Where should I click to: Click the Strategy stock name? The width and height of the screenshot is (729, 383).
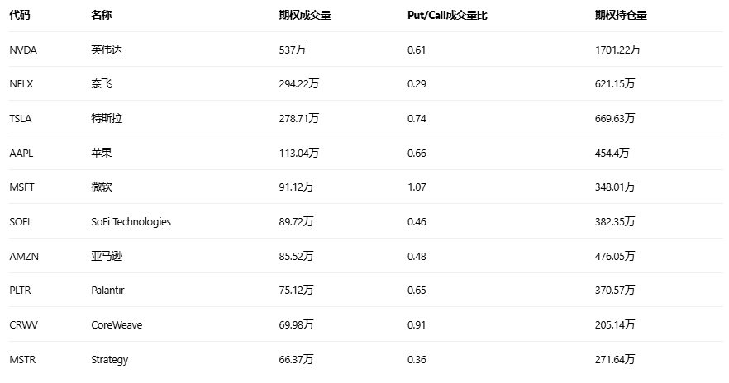109,359
